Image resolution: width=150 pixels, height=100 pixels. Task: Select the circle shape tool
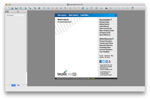click(123, 8)
